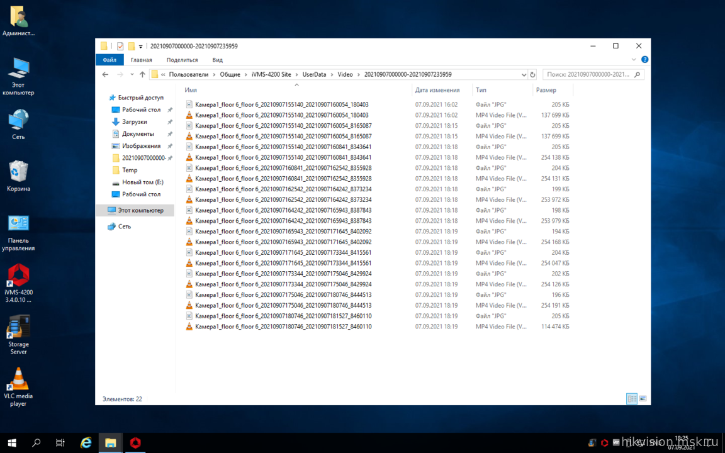Select MP4 file ending _8373234

tap(279, 199)
